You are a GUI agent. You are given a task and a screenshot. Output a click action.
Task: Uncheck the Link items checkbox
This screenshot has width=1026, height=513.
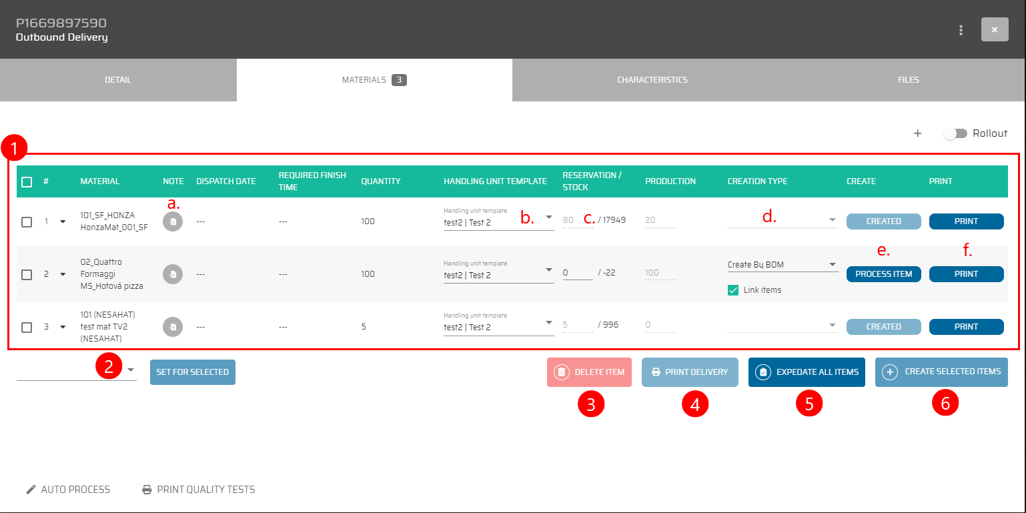point(733,290)
